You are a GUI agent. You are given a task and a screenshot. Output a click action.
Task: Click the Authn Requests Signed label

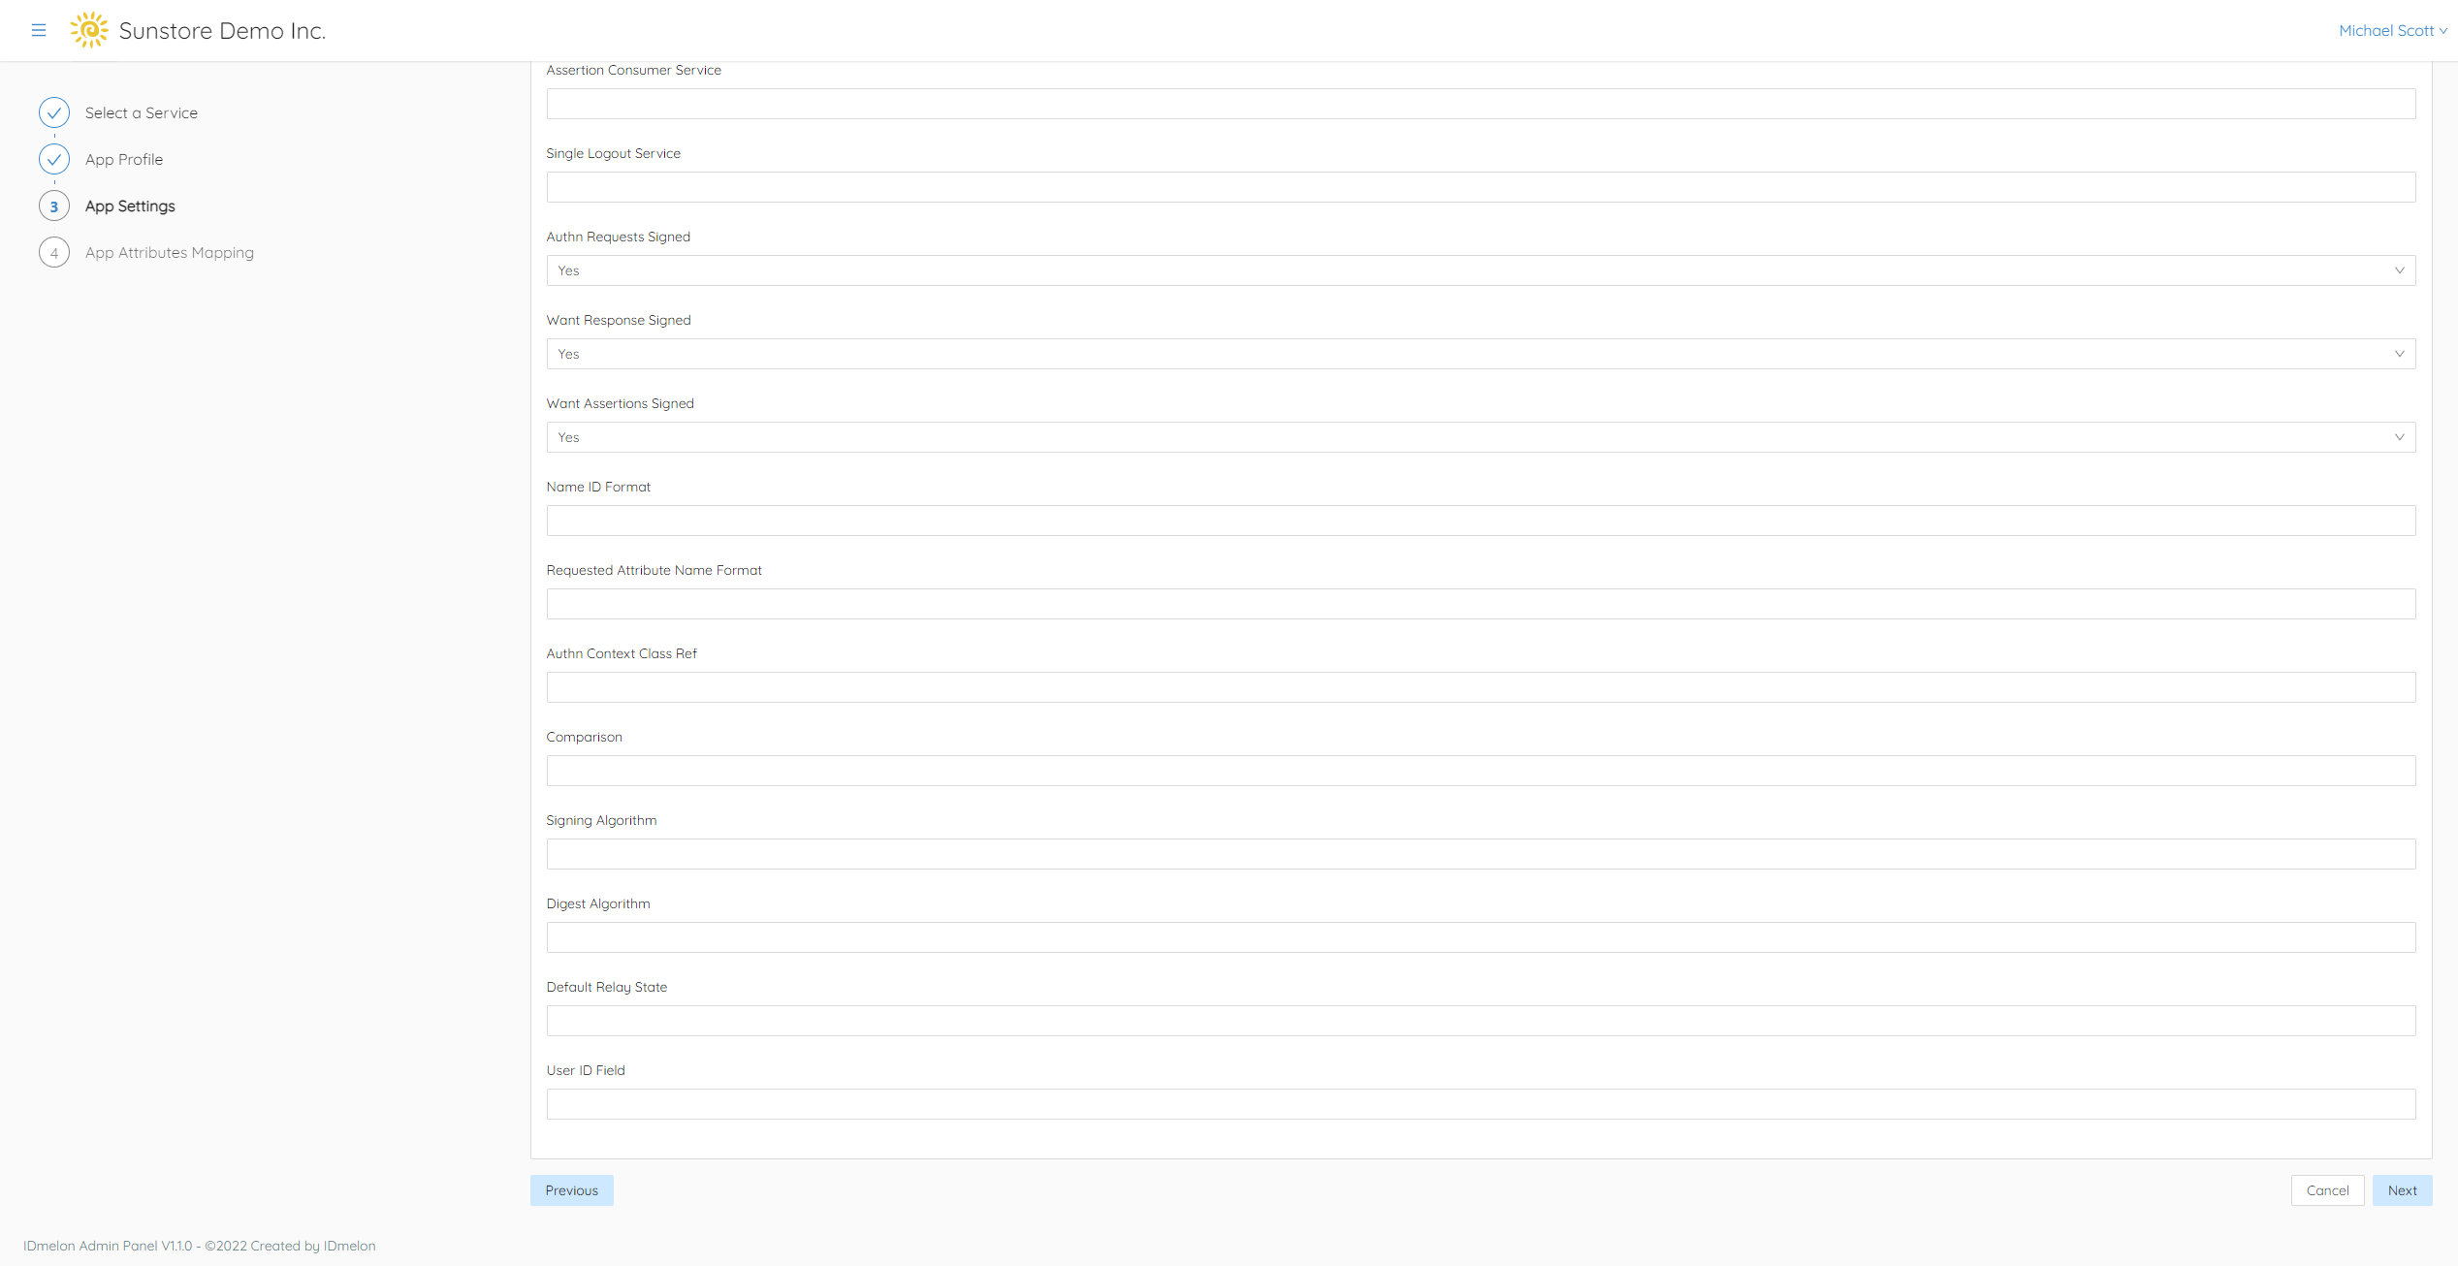click(619, 237)
